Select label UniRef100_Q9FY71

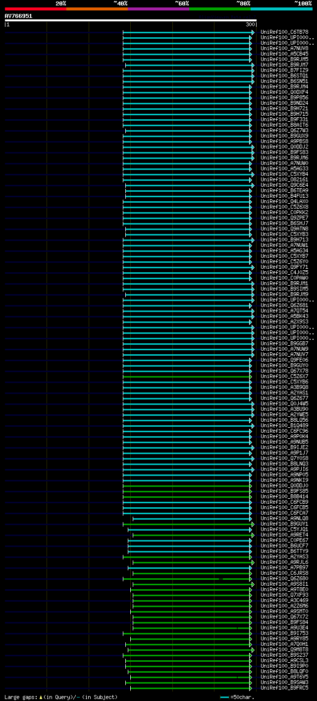(x=284, y=267)
